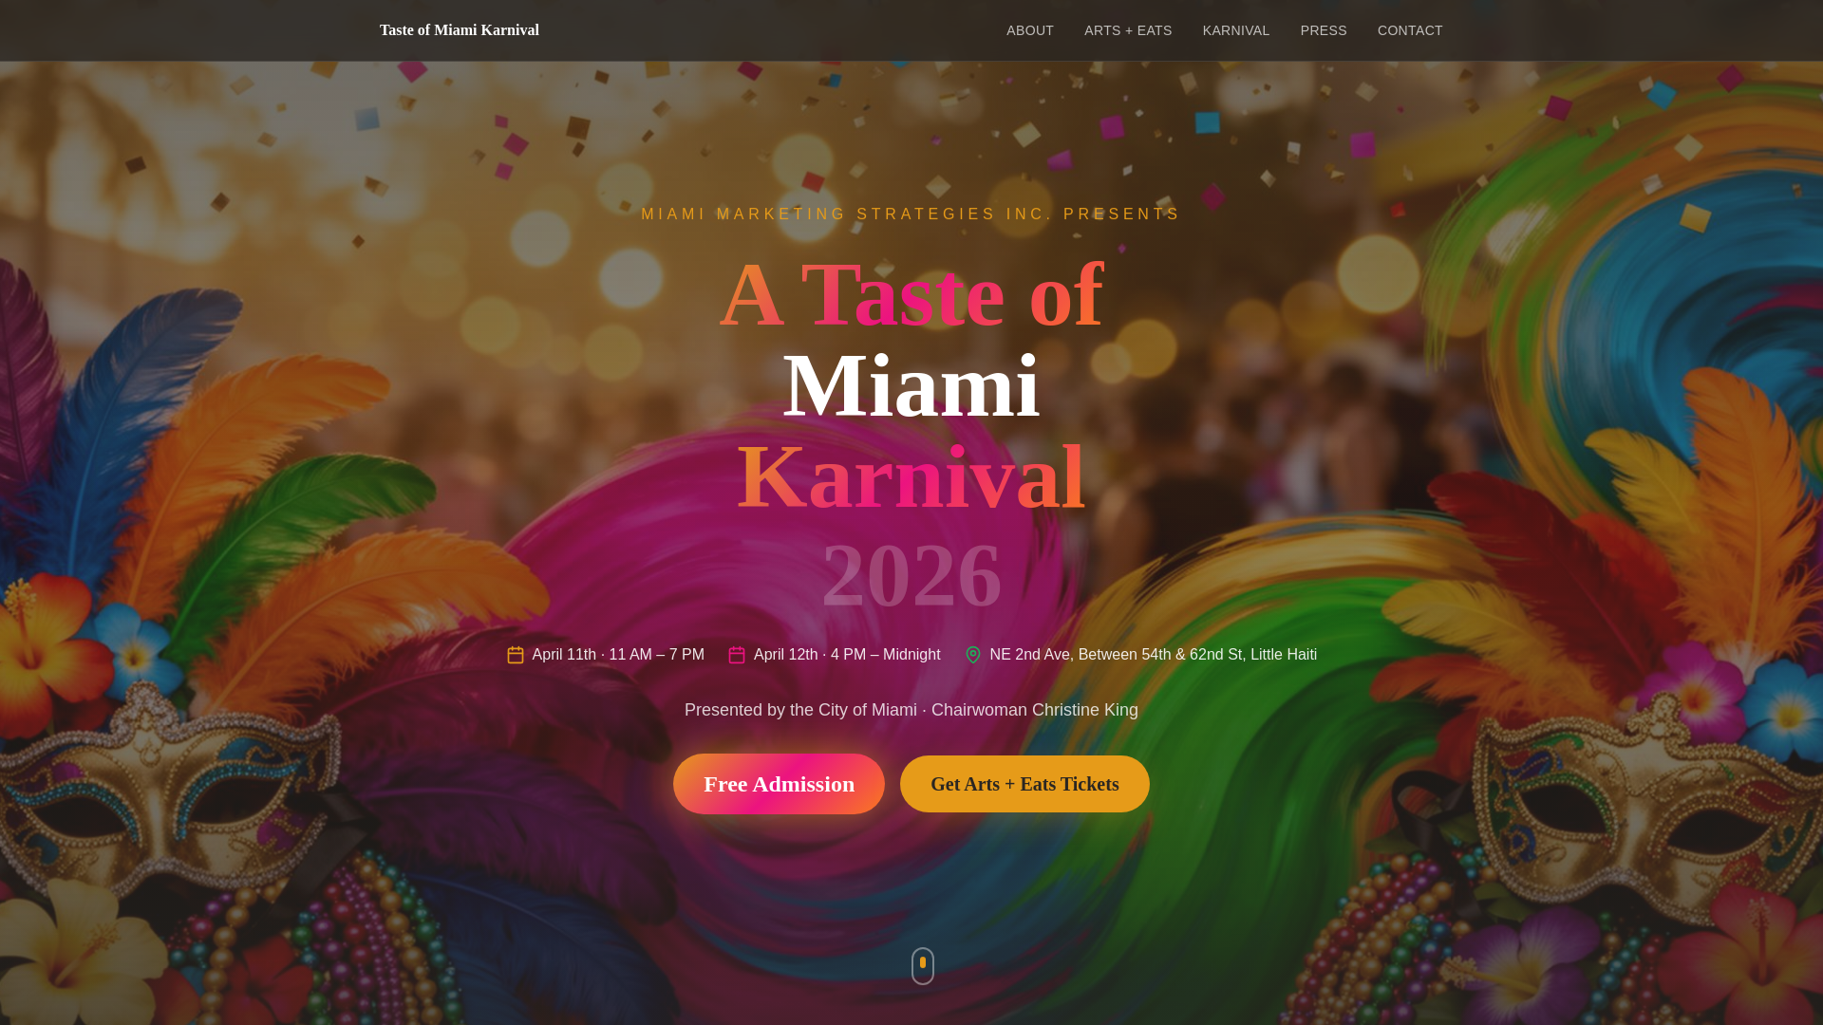Click the '2026' heading text
The height and width of the screenshot is (1025, 1823).
(911, 574)
